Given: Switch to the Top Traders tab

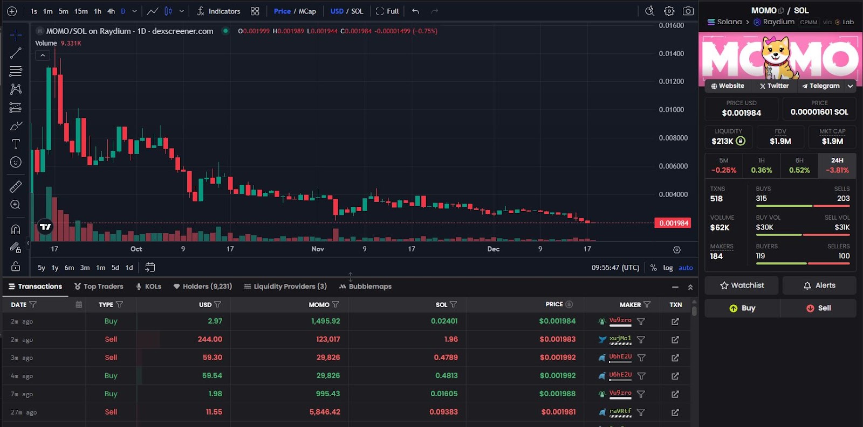Looking at the screenshot, I should (99, 286).
